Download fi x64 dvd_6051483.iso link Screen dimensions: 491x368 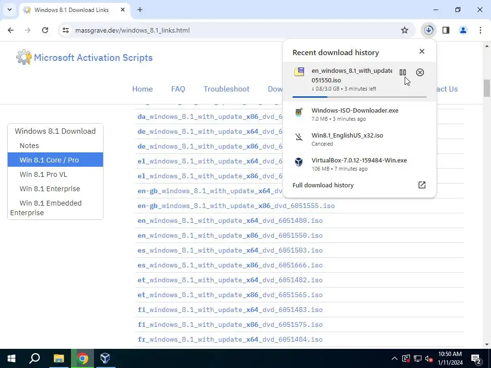230,310
